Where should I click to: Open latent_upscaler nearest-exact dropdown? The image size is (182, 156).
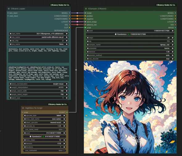point(44,123)
